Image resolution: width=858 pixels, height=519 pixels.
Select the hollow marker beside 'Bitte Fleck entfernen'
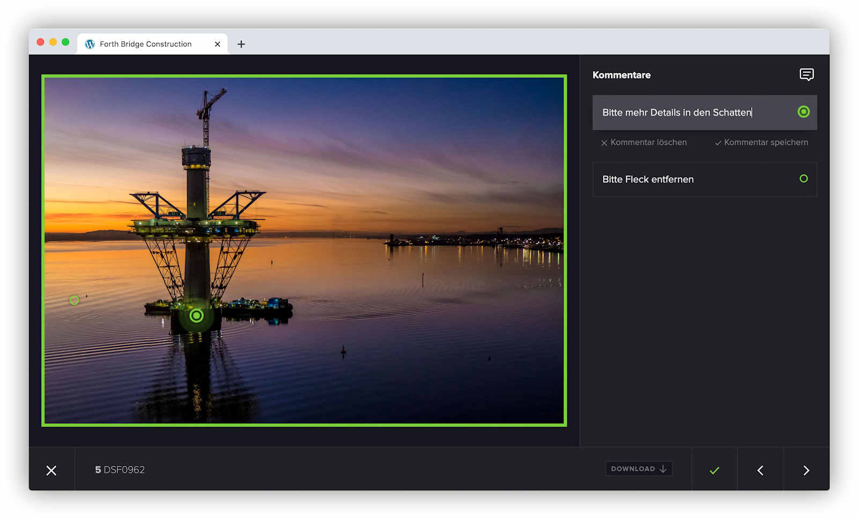tap(803, 179)
